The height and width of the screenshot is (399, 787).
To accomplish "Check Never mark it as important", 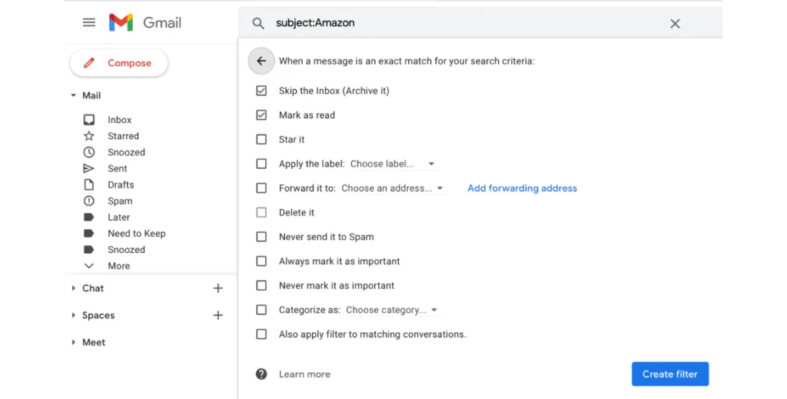I will click(261, 285).
